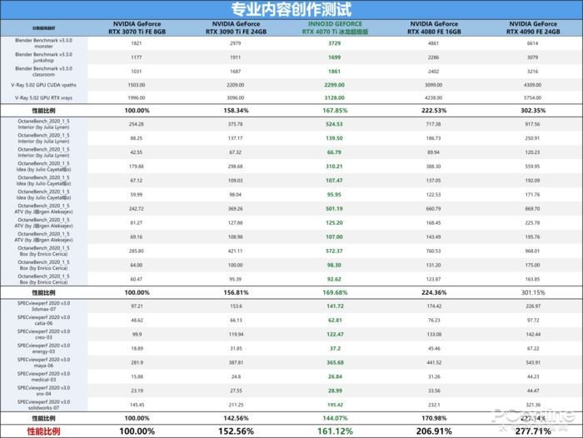Click the SPECviewperf 2020 v3.0 creo-03 label

(x=43, y=335)
